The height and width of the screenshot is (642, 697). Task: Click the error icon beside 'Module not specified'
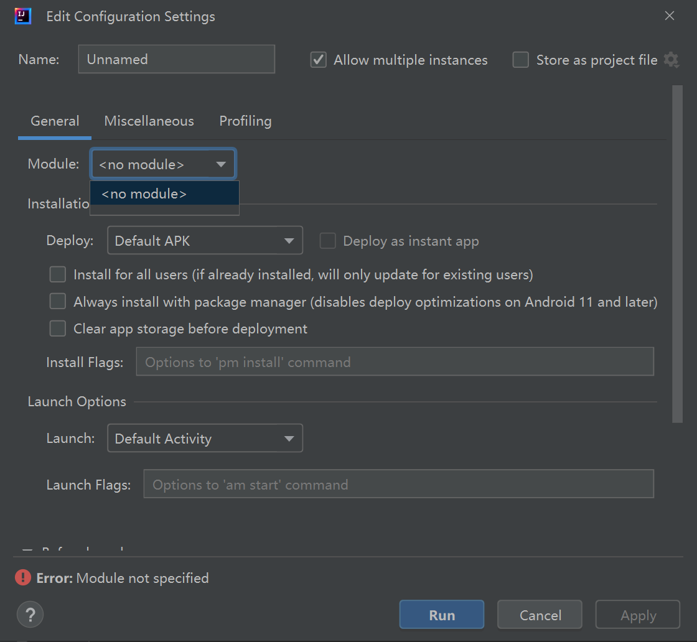pos(23,578)
